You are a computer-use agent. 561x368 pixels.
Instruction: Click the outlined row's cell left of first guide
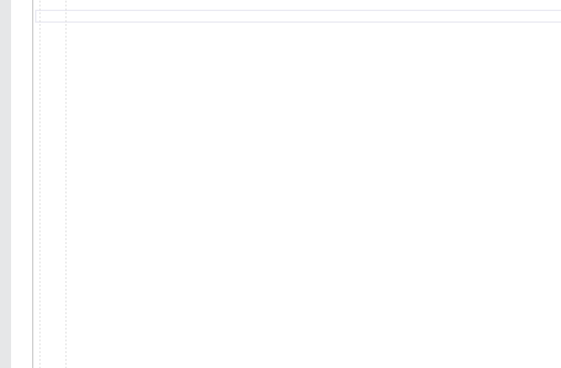(x=38, y=16)
